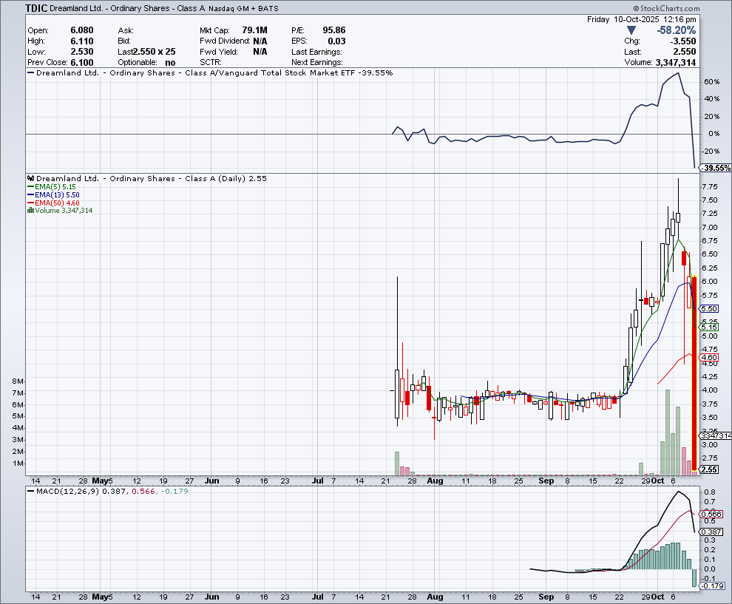Click the EPS 0.03 value
This screenshot has width=732, height=604.
pos(336,41)
